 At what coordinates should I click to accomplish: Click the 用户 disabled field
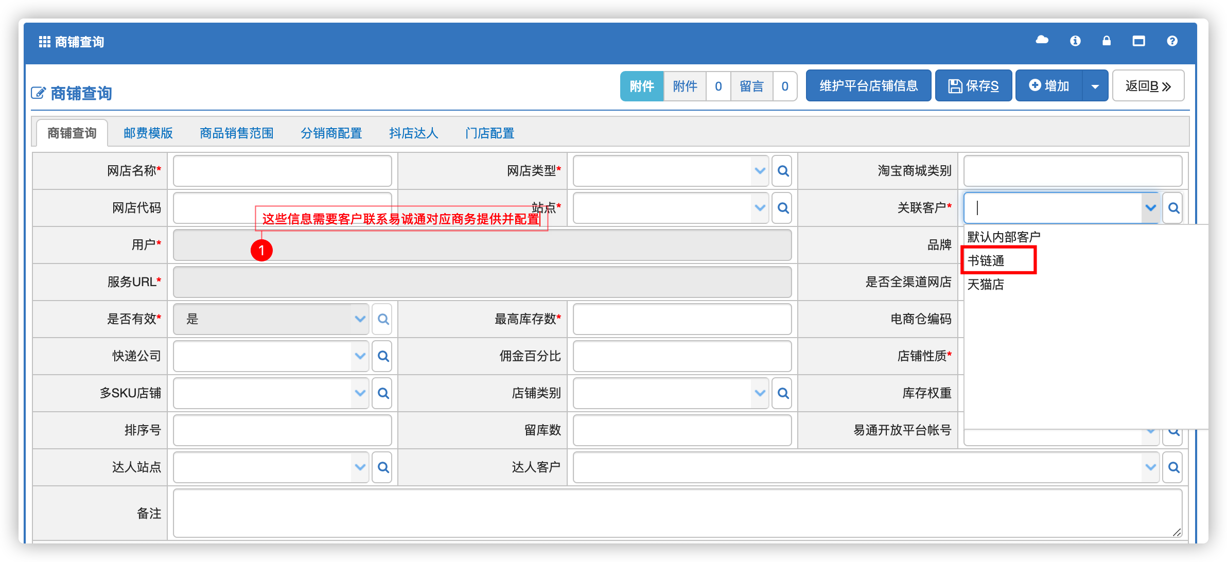pos(482,245)
